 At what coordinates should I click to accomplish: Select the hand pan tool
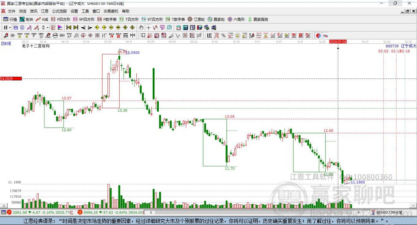[141, 28]
